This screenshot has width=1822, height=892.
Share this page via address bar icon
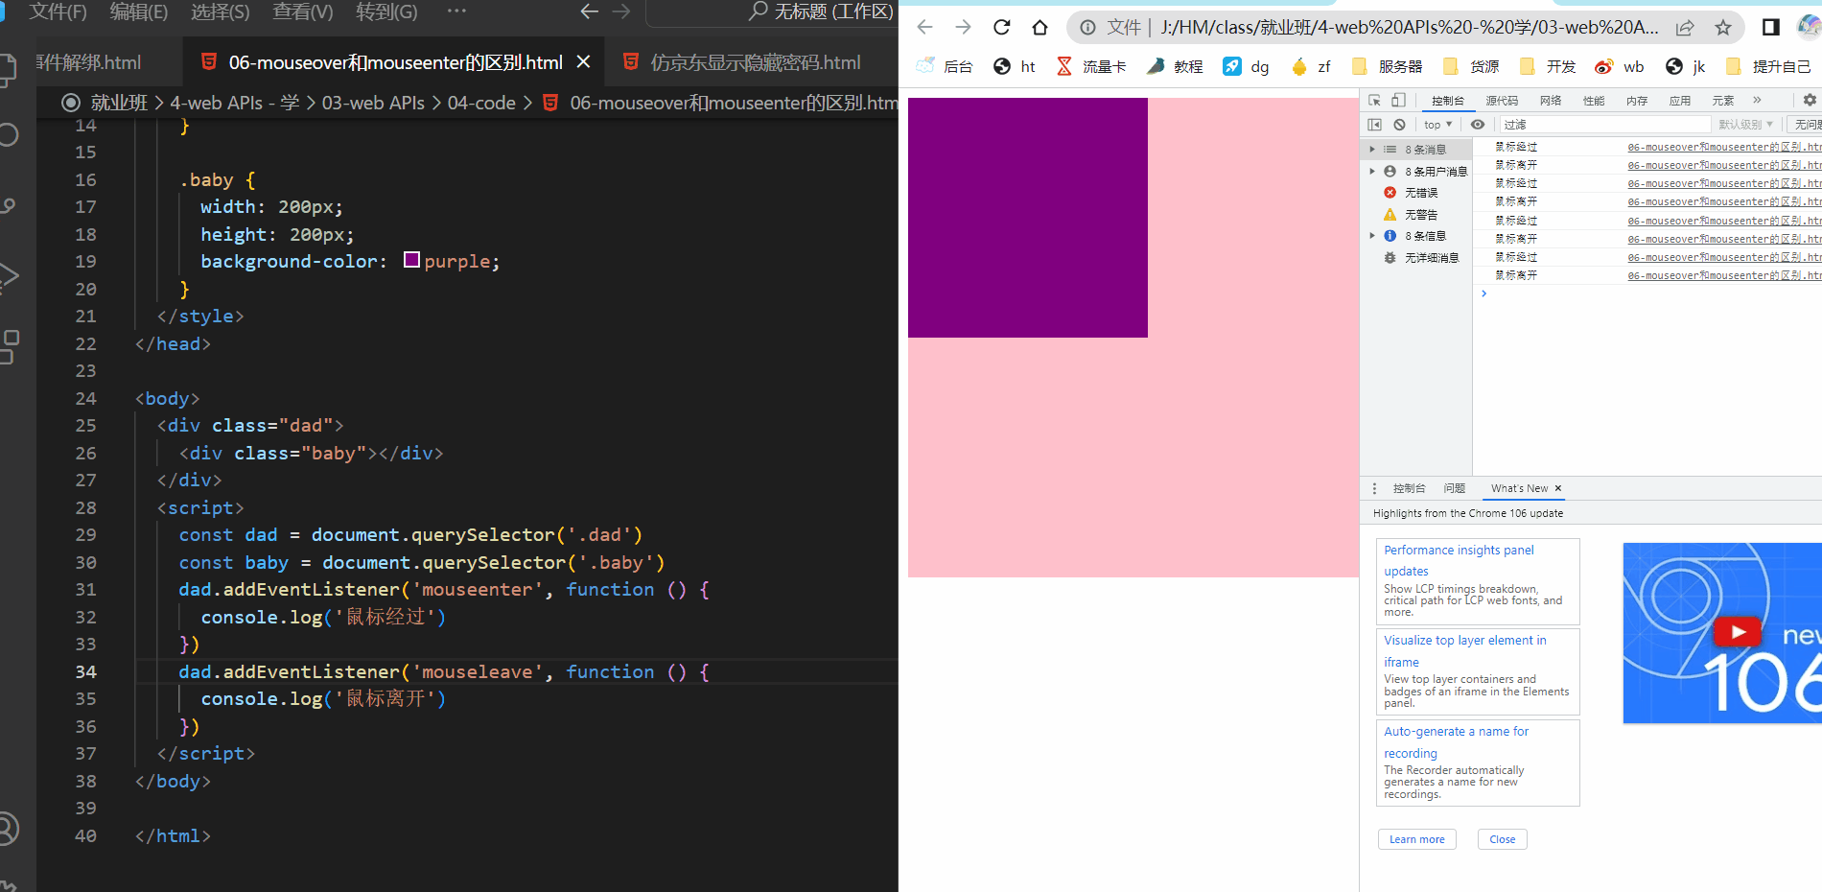(x=1685, y=28)
